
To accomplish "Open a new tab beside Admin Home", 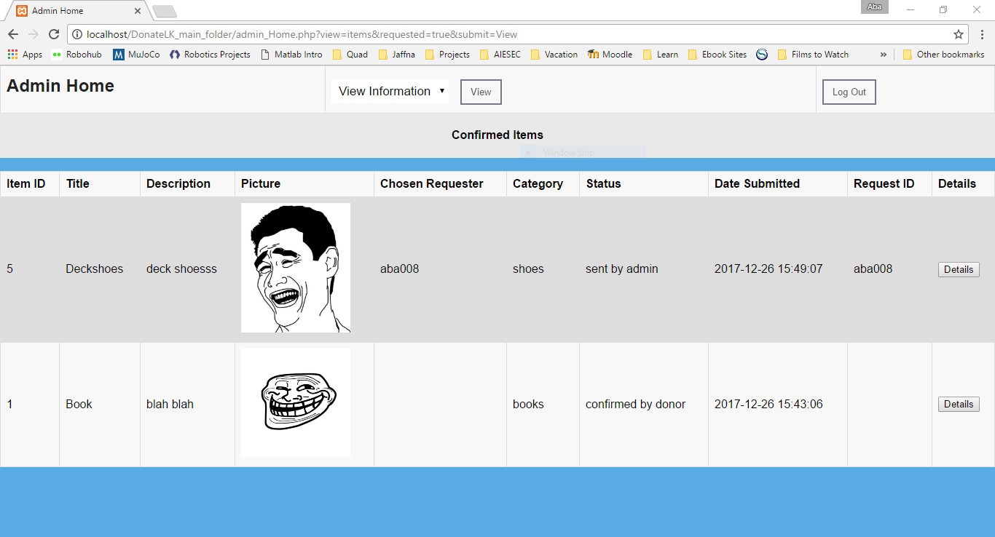I will point(165,11).
